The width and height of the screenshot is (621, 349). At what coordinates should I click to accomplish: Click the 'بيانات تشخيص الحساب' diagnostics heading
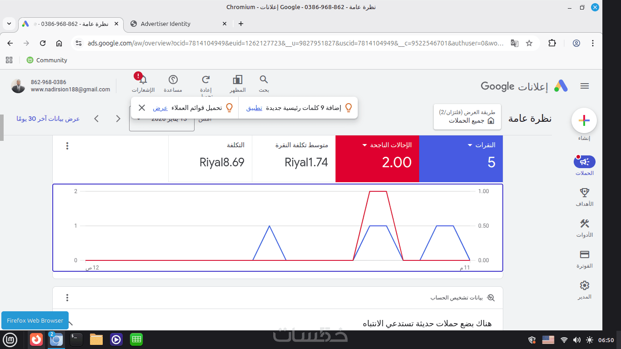(456, 298)
